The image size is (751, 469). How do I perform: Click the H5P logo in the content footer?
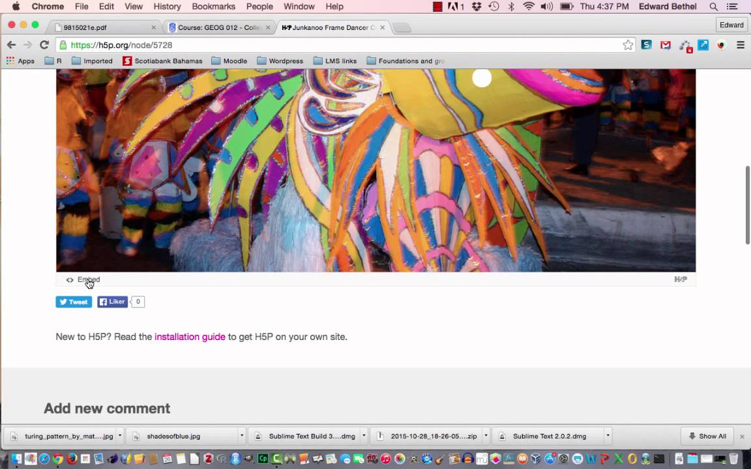pyautogui.click(x=681, y=279)
